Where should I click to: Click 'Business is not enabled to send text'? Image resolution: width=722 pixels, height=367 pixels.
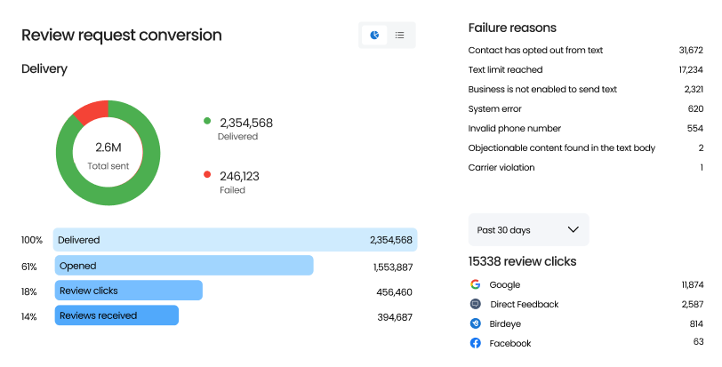542,89
